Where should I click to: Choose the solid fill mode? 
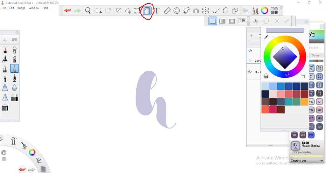point(213,21)
